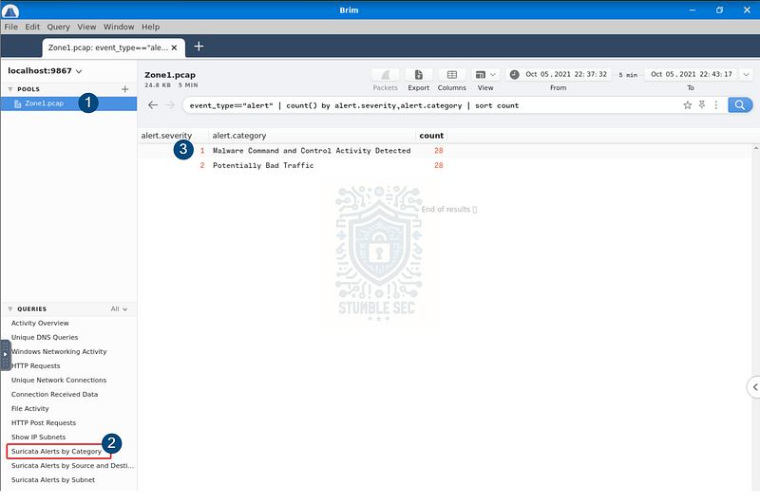Add a new pool with the plus icon
The height and width of the screenshot is (503, 760).
[125, 89]
